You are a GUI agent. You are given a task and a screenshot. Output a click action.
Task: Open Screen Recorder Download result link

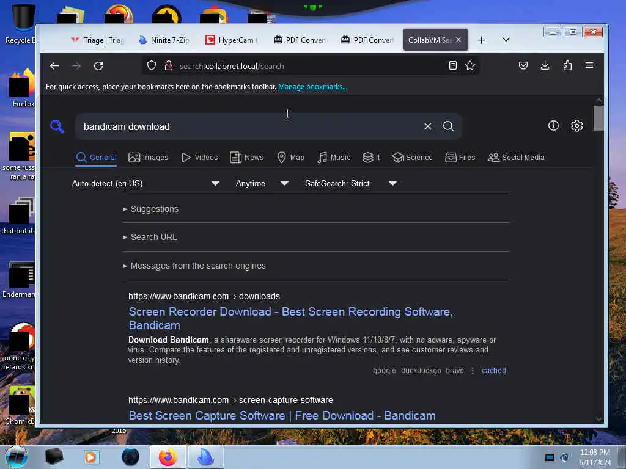(290, 318)
